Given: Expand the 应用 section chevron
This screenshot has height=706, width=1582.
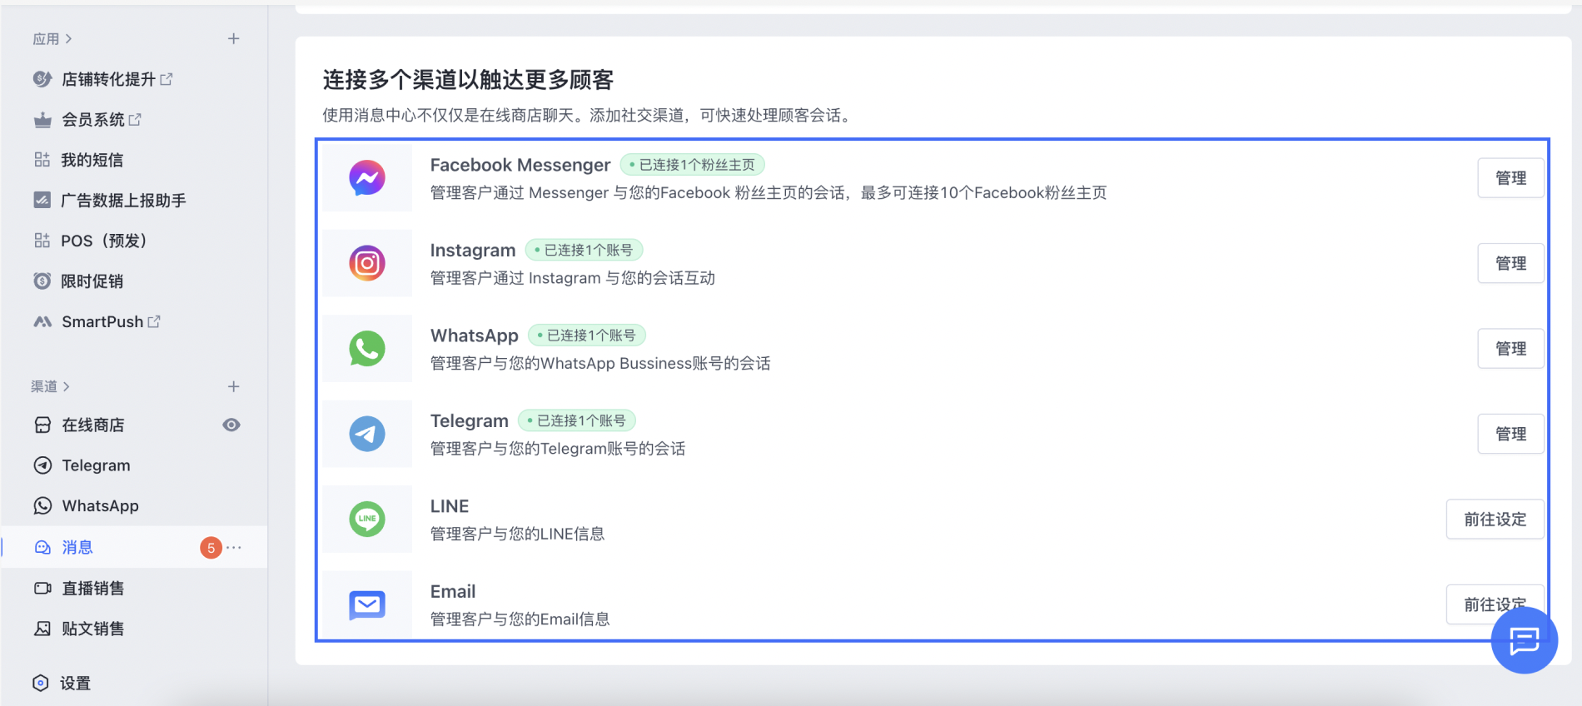Looking at the screenshot, I should (68, 38).
